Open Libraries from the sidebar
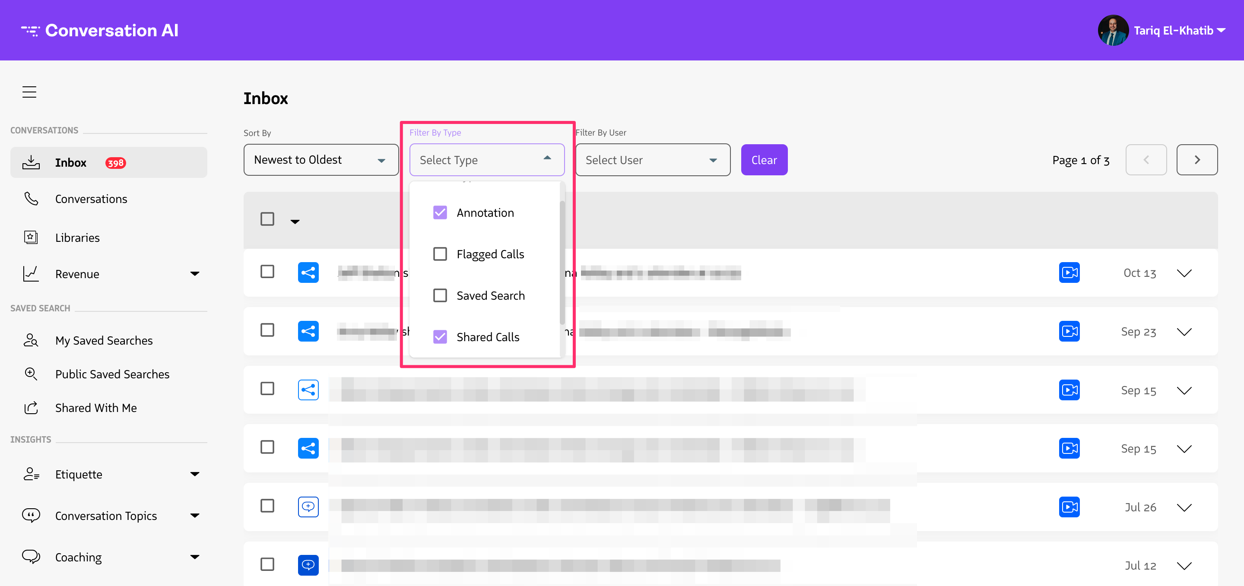Screen dimensions: 1244x586 (x=77, y=237)
